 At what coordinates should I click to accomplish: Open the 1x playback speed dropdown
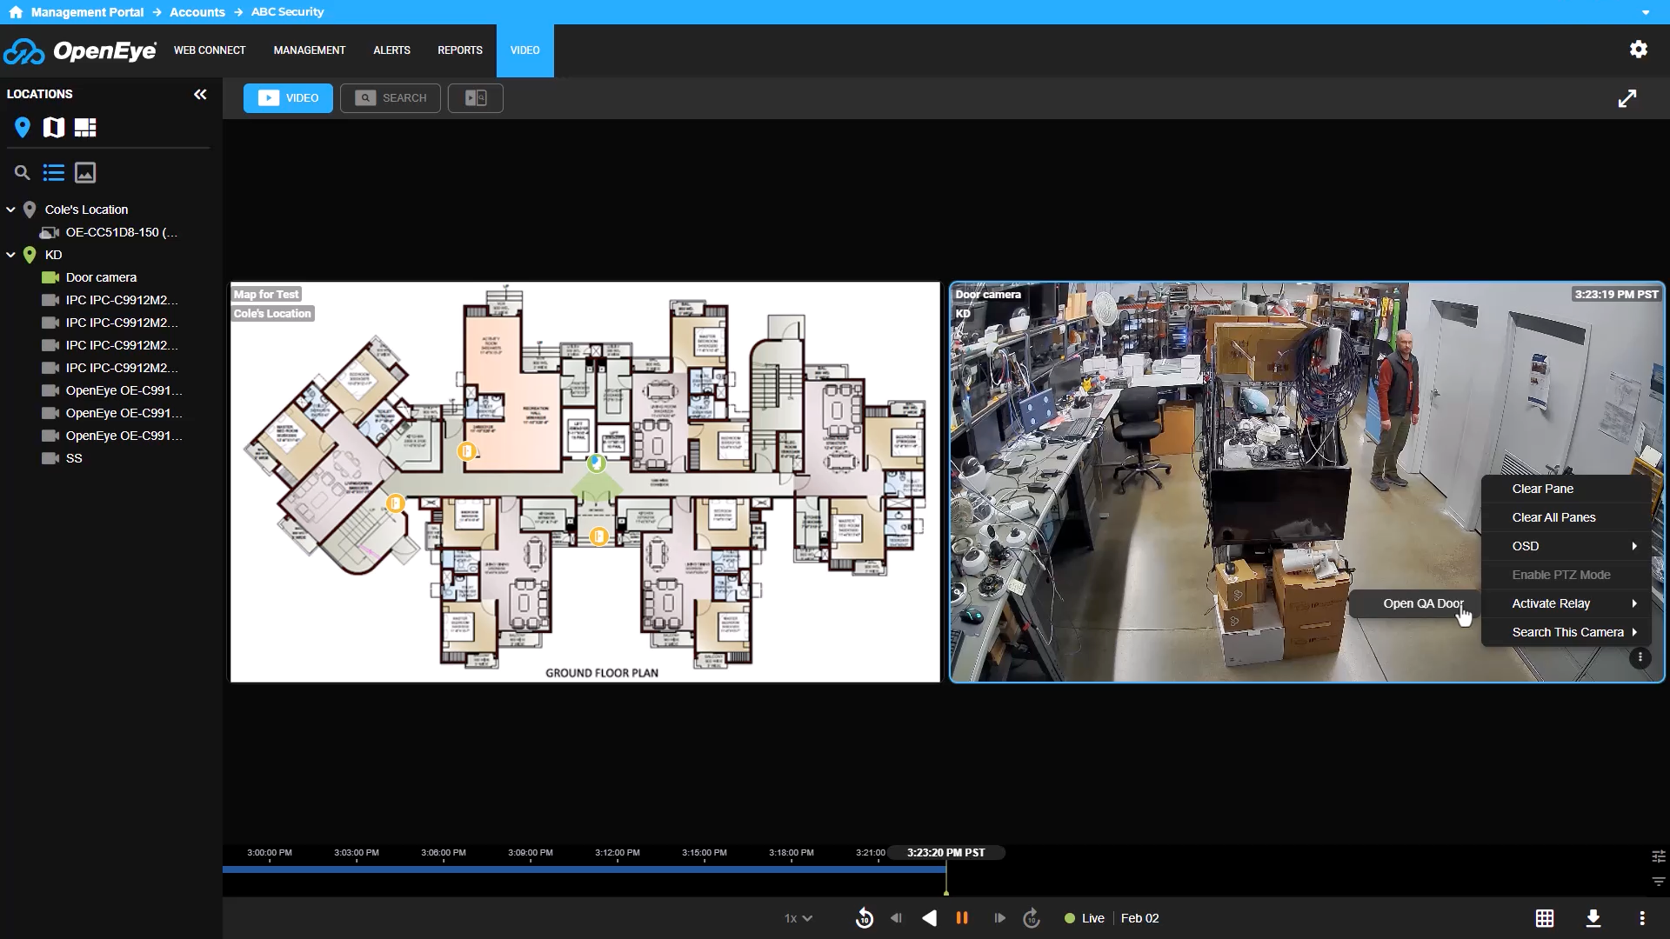point(798,918)
